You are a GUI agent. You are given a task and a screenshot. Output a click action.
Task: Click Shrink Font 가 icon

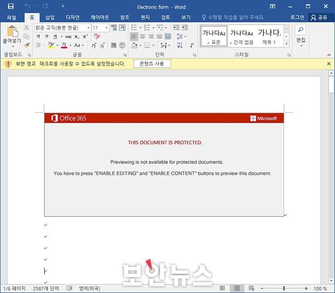[102, 45]
